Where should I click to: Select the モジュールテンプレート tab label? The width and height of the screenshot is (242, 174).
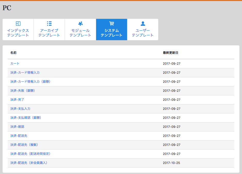(x=80, y=33)
